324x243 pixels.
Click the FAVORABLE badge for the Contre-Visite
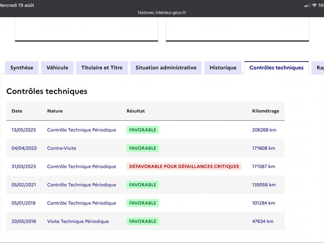click(143, 148)
